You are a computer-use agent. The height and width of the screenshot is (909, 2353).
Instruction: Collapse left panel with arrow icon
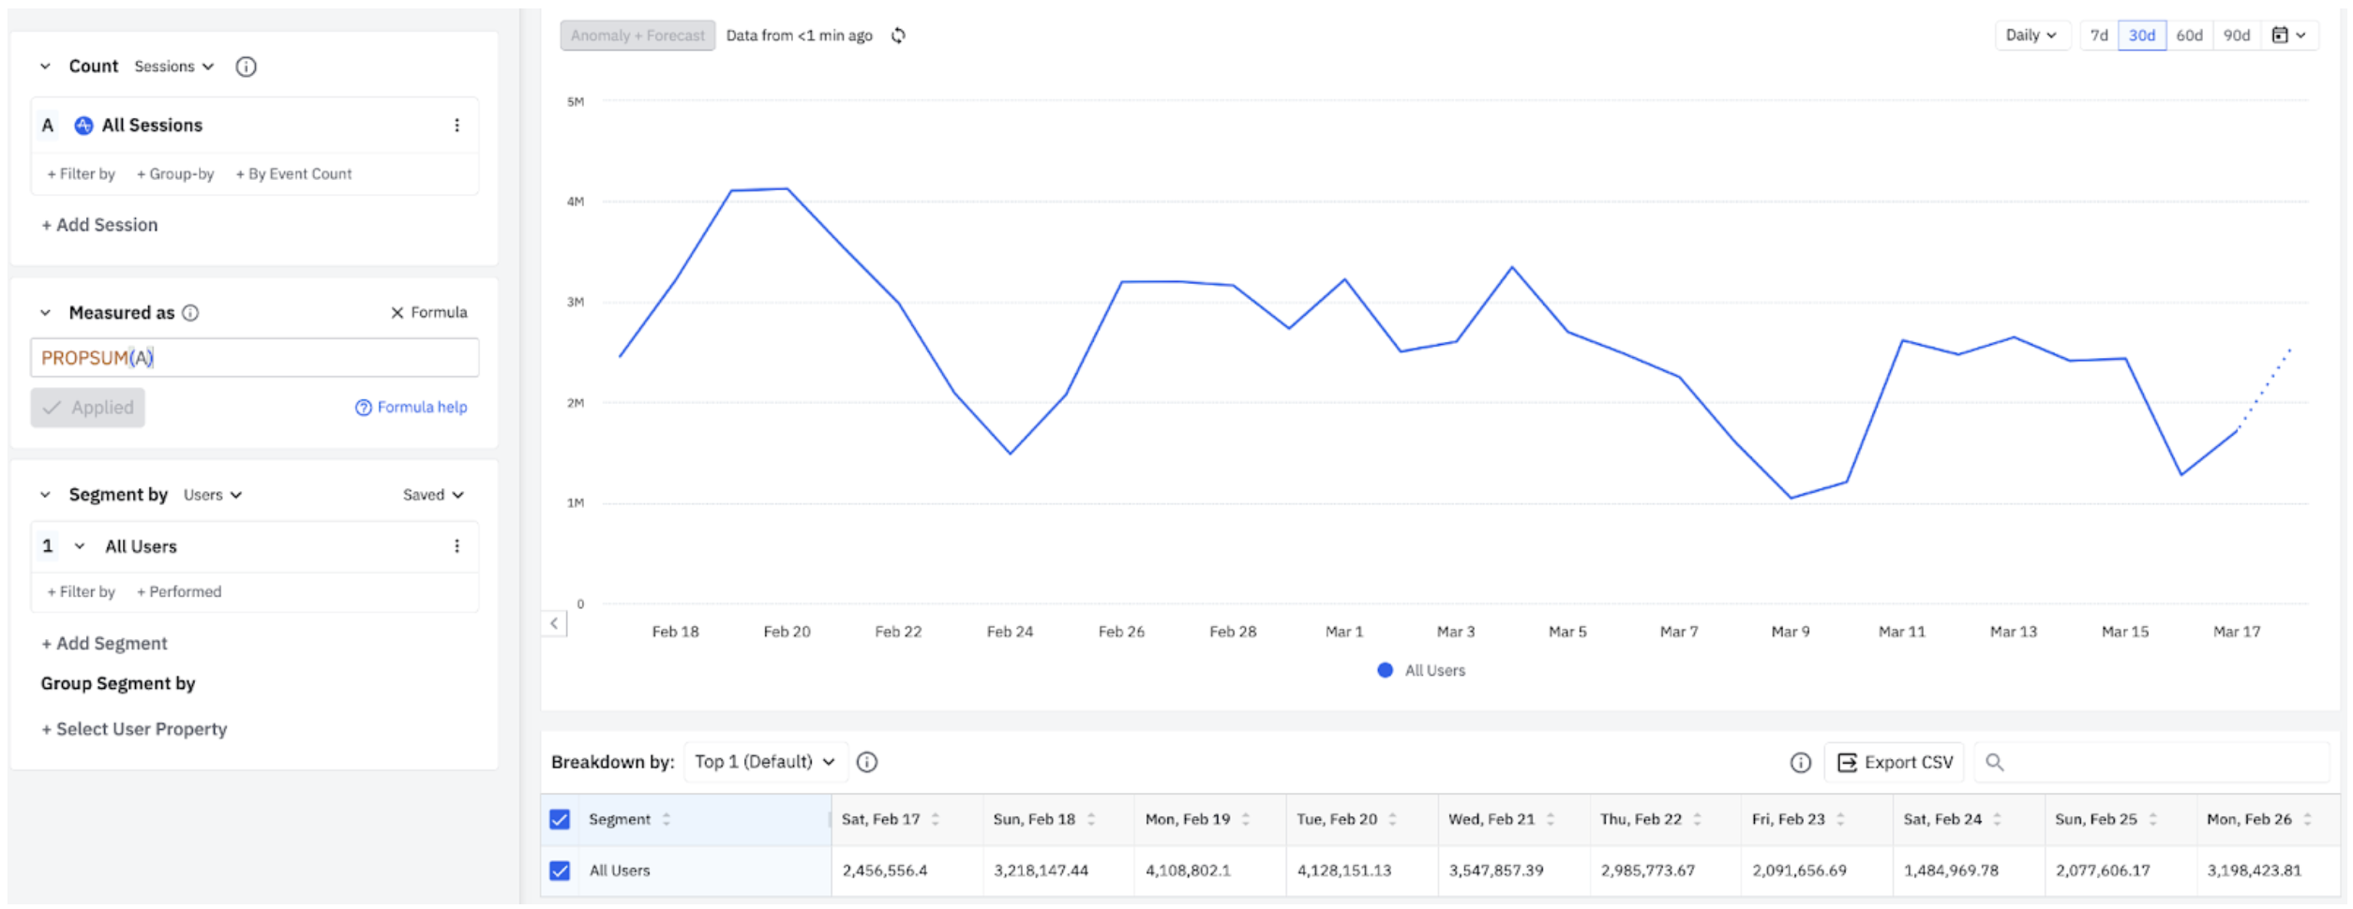coord(554,623)
